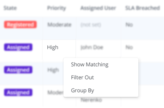Click the SLA Breached column header
Viewport: 164px width, 108px height.
point(142,8)
